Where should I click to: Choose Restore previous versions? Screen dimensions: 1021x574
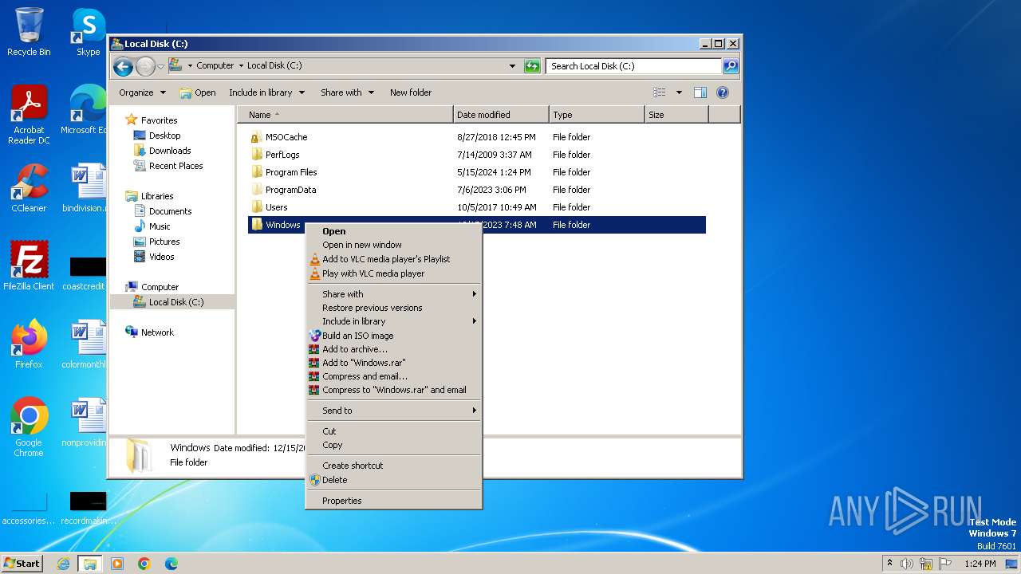pyautogui.click(x=394, y=308)
